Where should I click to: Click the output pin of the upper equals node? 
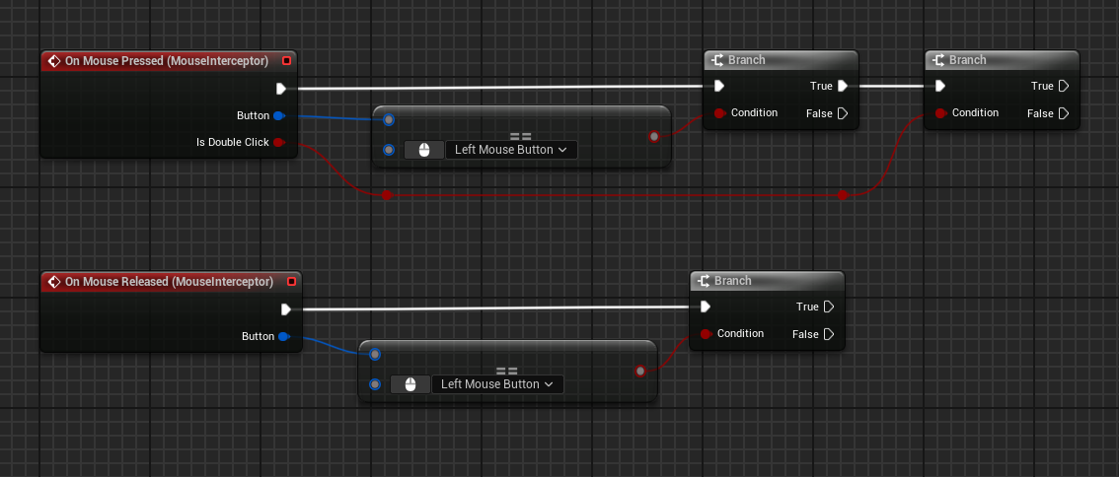coord(654,136)
